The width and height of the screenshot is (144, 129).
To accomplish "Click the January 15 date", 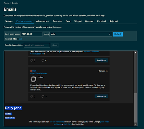I will pos(103,71).
